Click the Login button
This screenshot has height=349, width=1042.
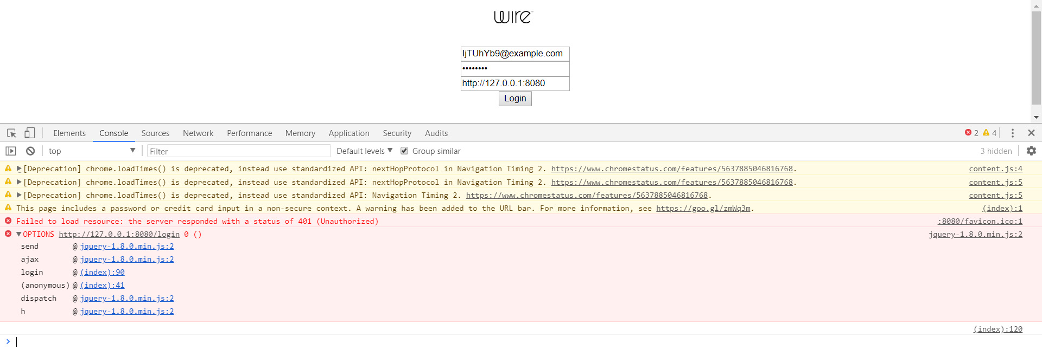pos(514,98)
